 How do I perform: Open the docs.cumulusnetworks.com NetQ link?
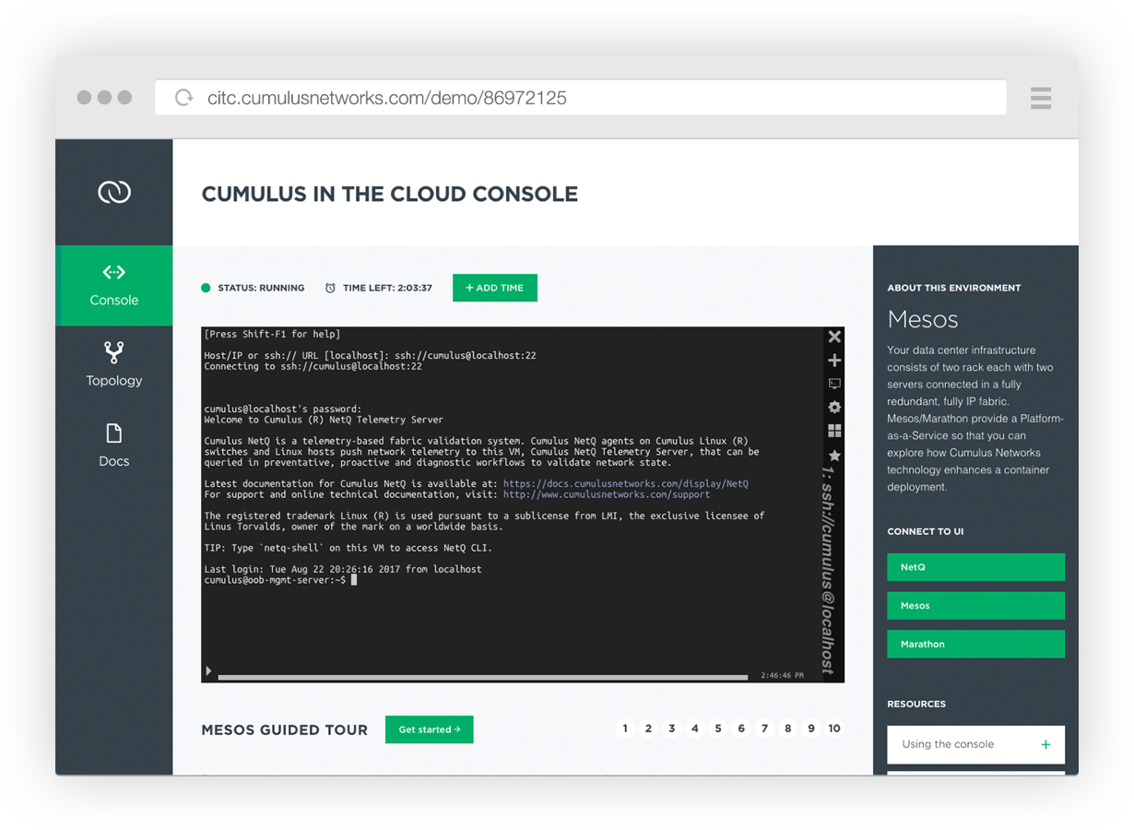pyautogui.click(x=626, y=483)
